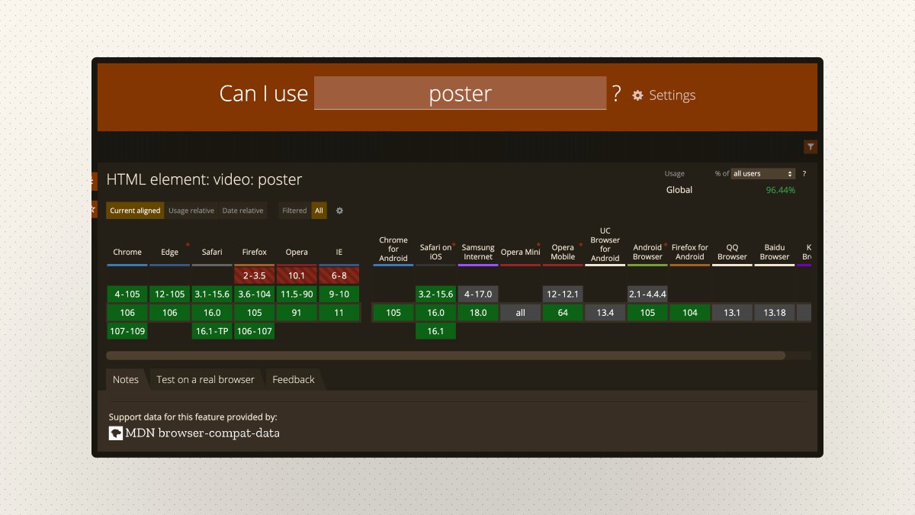Image resolution: width=915 pixels, height=515 pixels.
Task: Click the hash link icon at left edge
Action: click(x=94, y=181)
